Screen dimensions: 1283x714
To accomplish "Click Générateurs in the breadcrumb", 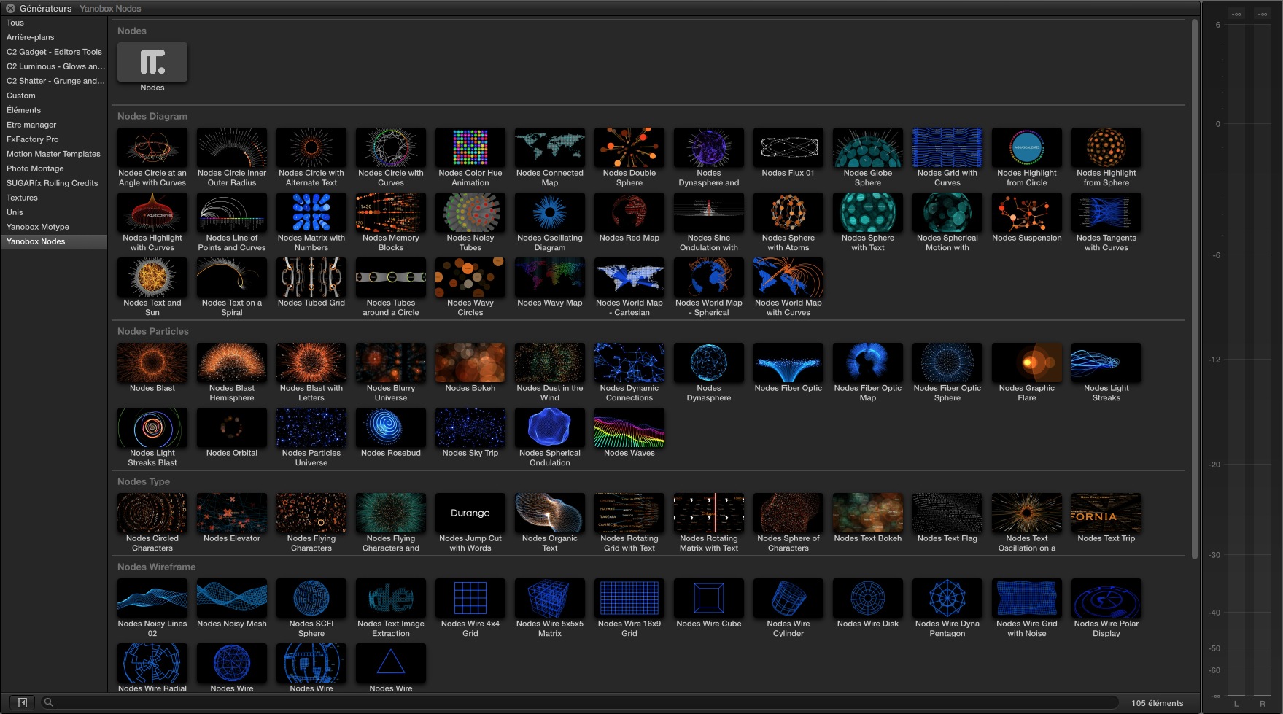I will tap(44, 8).
